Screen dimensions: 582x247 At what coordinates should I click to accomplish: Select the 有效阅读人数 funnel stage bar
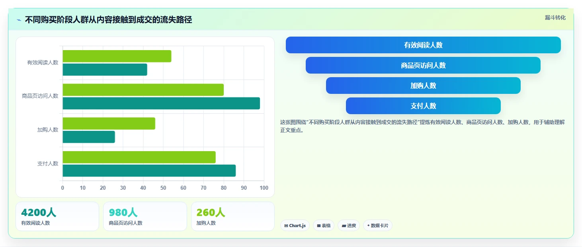point(423,45)
